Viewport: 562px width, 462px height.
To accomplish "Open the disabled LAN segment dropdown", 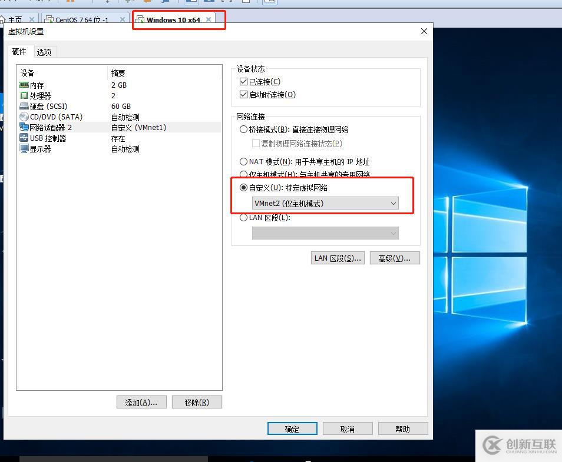I will [x=325, y=233].
